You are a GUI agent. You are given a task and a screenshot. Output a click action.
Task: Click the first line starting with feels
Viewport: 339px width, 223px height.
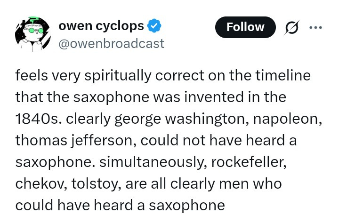[163, 76]
